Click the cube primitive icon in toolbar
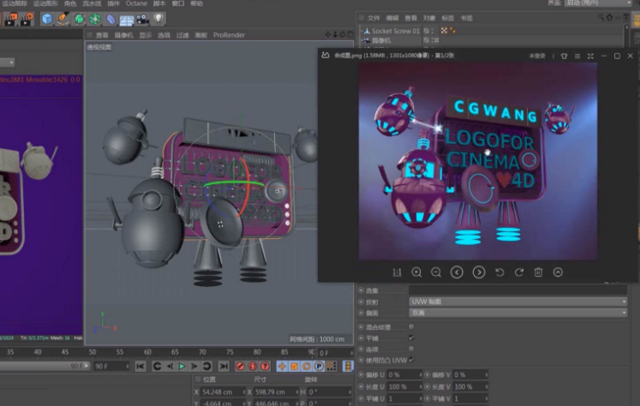Image resolution: width=640 pixels, height=406 pixels. point(46,19)
